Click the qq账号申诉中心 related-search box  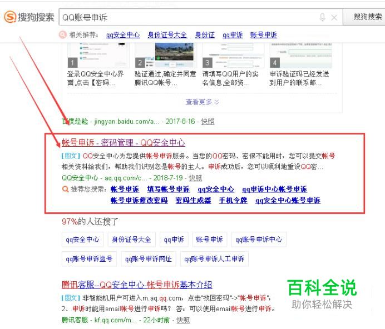tap(259, 239)
